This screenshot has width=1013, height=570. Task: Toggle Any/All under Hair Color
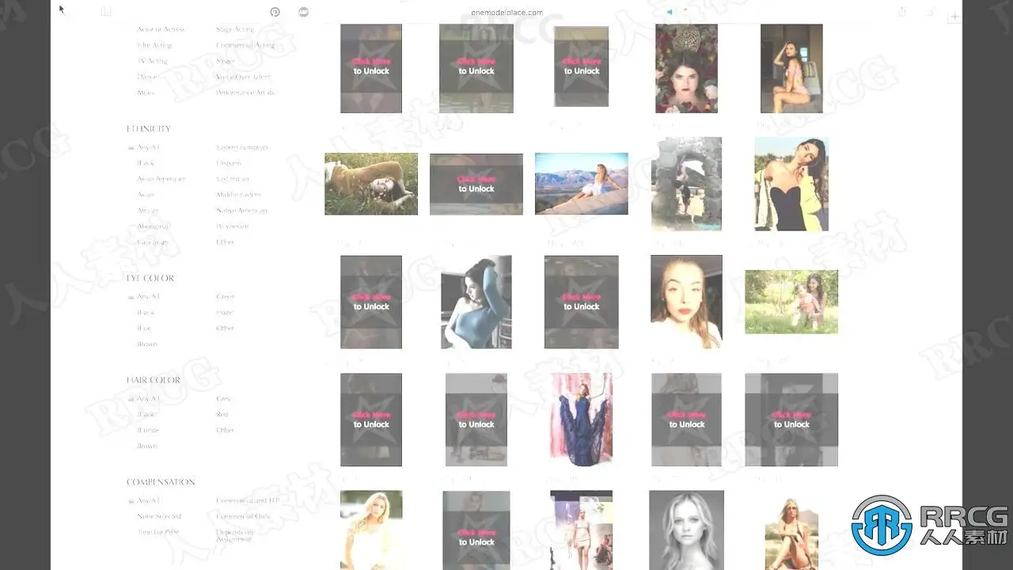tap(144, 399)
